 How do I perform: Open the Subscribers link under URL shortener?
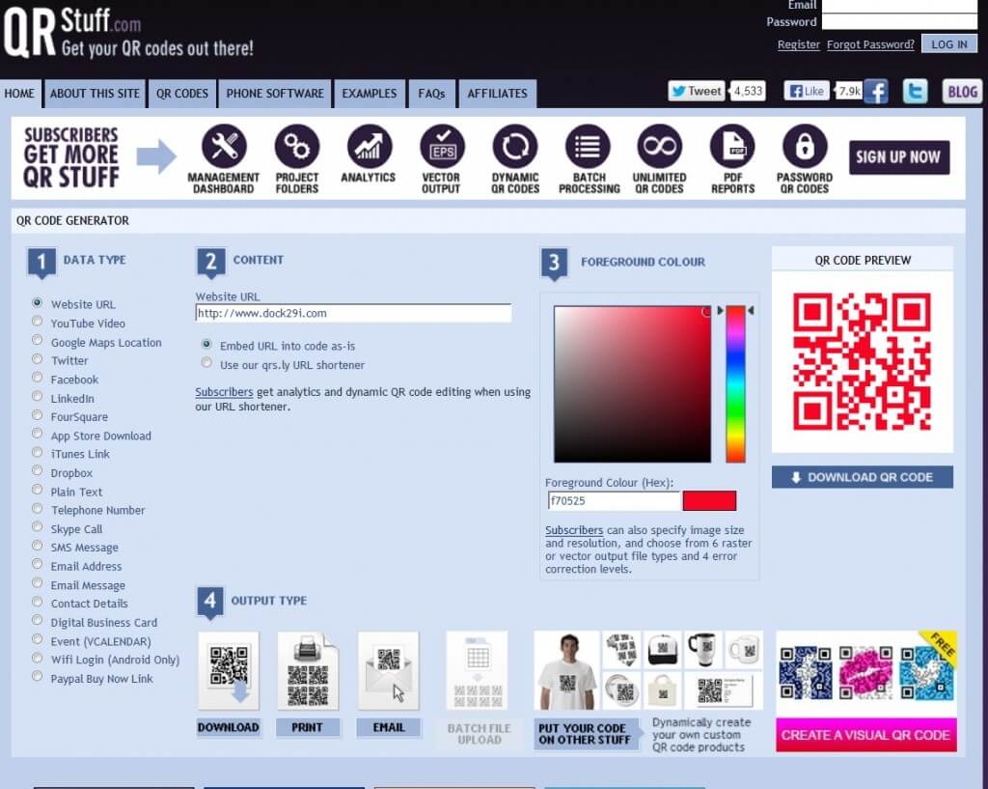click(x=224, y=392)
